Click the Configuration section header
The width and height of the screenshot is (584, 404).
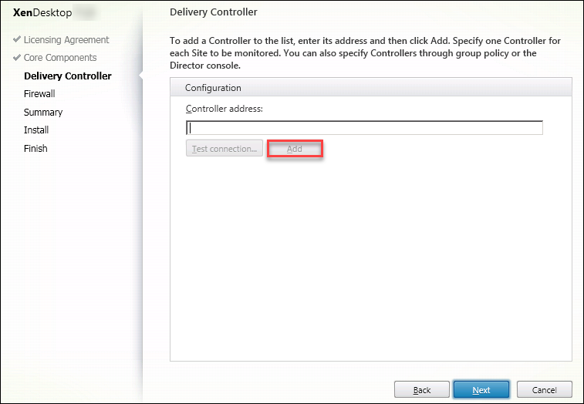(x=214, y=88)
